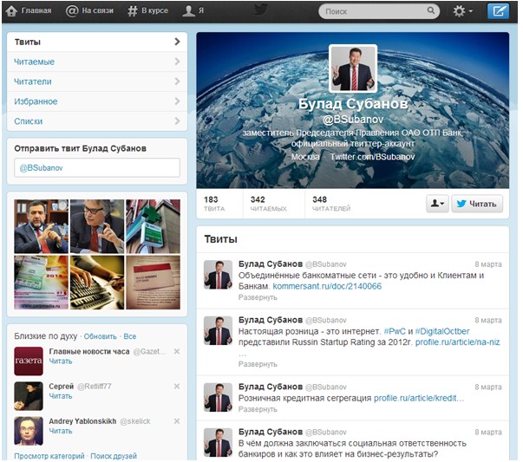Image resolution: width=523 pixels, height=462 pixels.
Task: Open Булад Субанов profile avatar photo
Action: pos(352,68)
